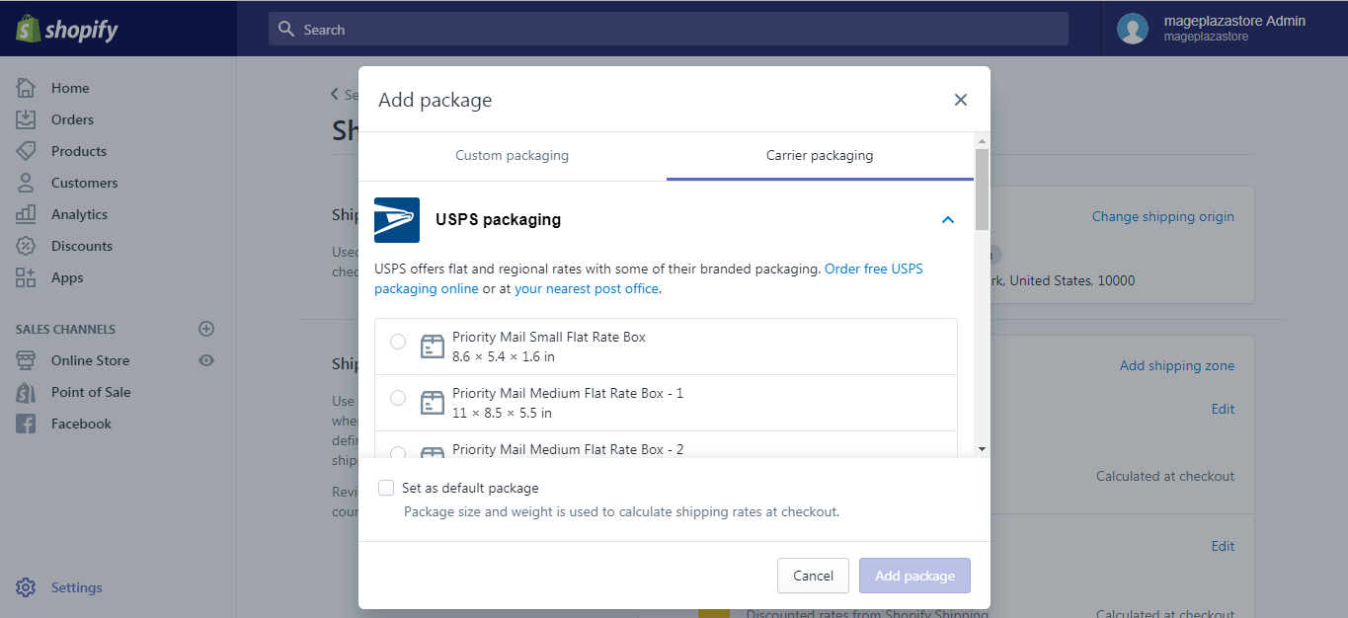Open Orders in the sidebar
This screenshot has width=1348, height=618.
point(72,119)
